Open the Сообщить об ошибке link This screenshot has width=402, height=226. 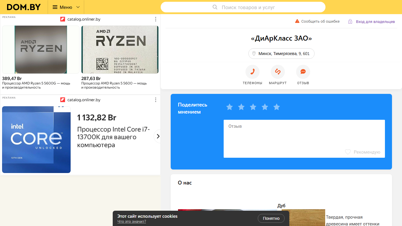[x=320, y=21]
